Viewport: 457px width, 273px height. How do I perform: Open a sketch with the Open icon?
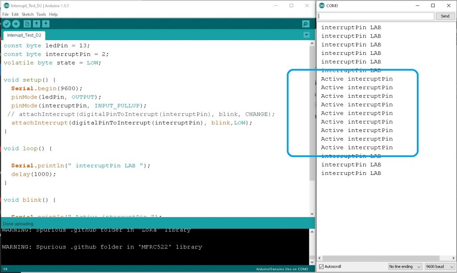37,24
